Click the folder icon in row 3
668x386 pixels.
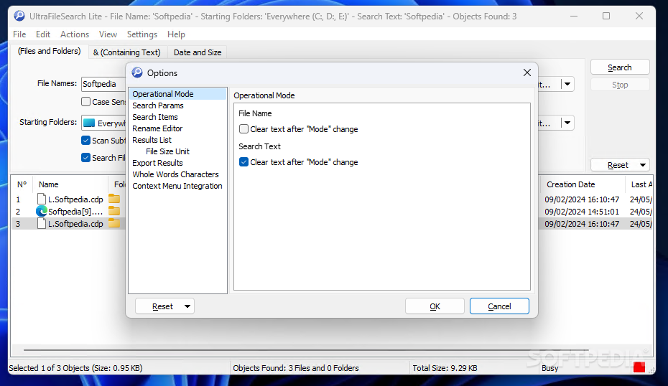[x=114, y=223]
